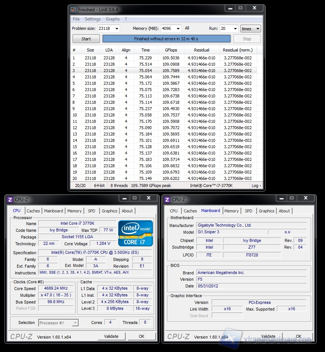Click the finished progress bar in LinX
The width and height of the screenshot is (325, 352).
pyautogui.click(x=166, y=39)
